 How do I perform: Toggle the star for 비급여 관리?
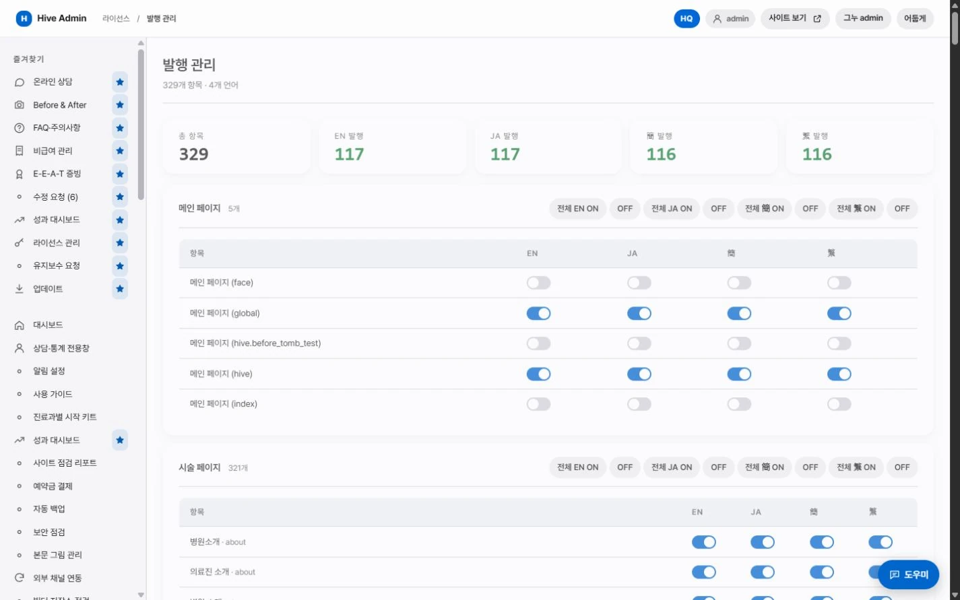[x=120, y=151]
